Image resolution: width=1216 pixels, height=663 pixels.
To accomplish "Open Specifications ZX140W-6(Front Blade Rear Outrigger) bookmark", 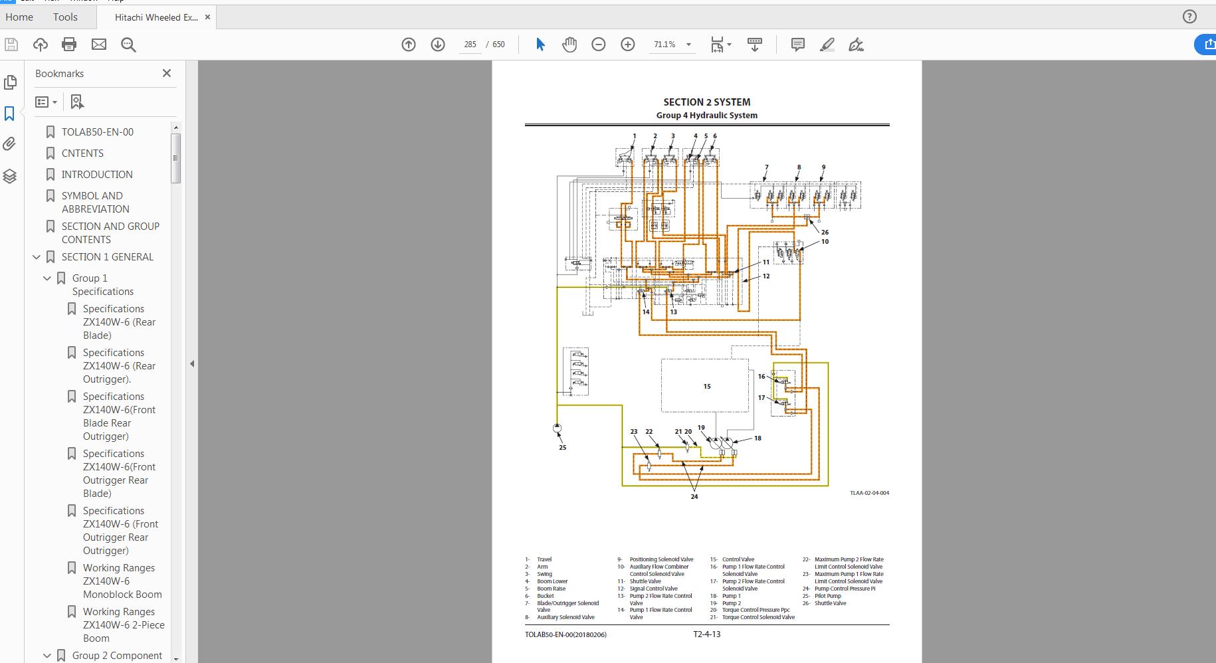I will 119,417.
